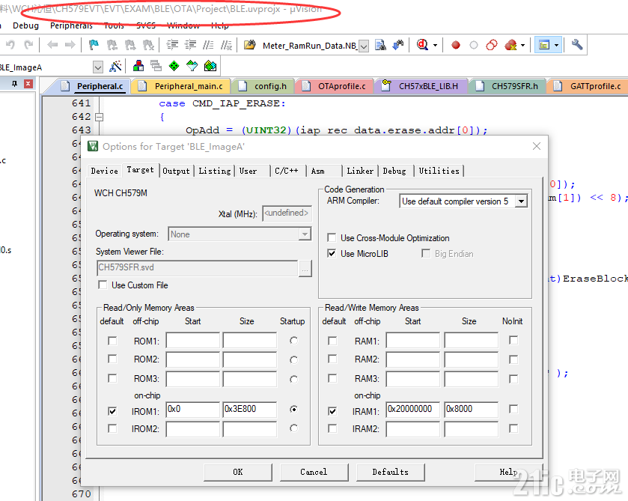
Task: Switch to the C/C++ tab
Action: [x=287, y=171]
